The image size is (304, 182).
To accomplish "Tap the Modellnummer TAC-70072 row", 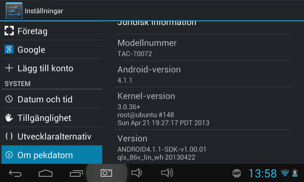I will coord(203,47).
